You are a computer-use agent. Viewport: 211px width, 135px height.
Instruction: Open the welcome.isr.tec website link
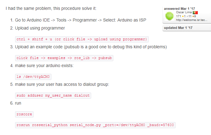point(191,20)
